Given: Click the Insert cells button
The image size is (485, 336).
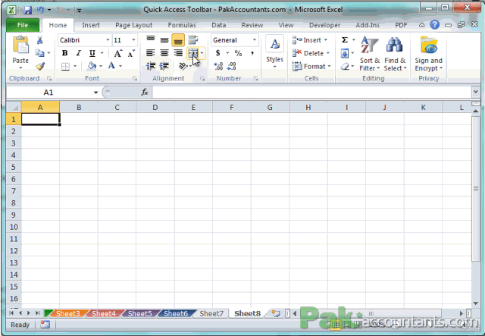Looking at the screenshot, I should [x=310, y=40].
